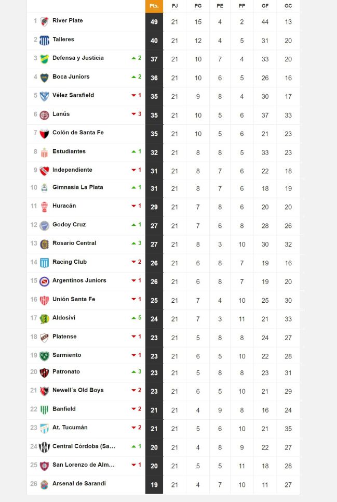Click the Patronato team shield
The width and height of the screenshot is (337, 502).
pos(45,372)
